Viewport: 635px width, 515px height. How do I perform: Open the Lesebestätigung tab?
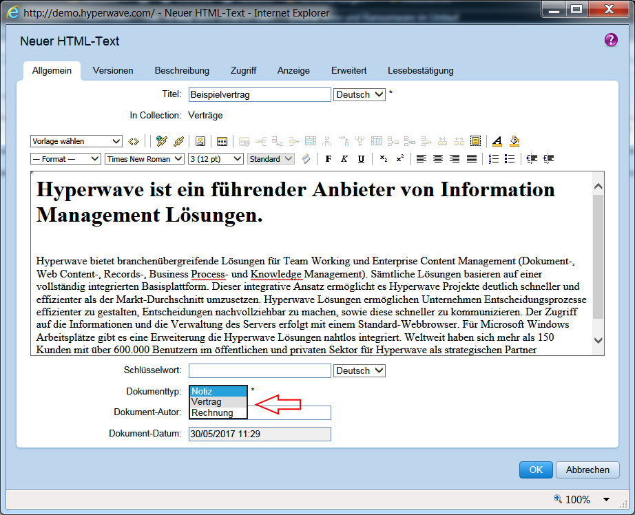coord(420,70)
